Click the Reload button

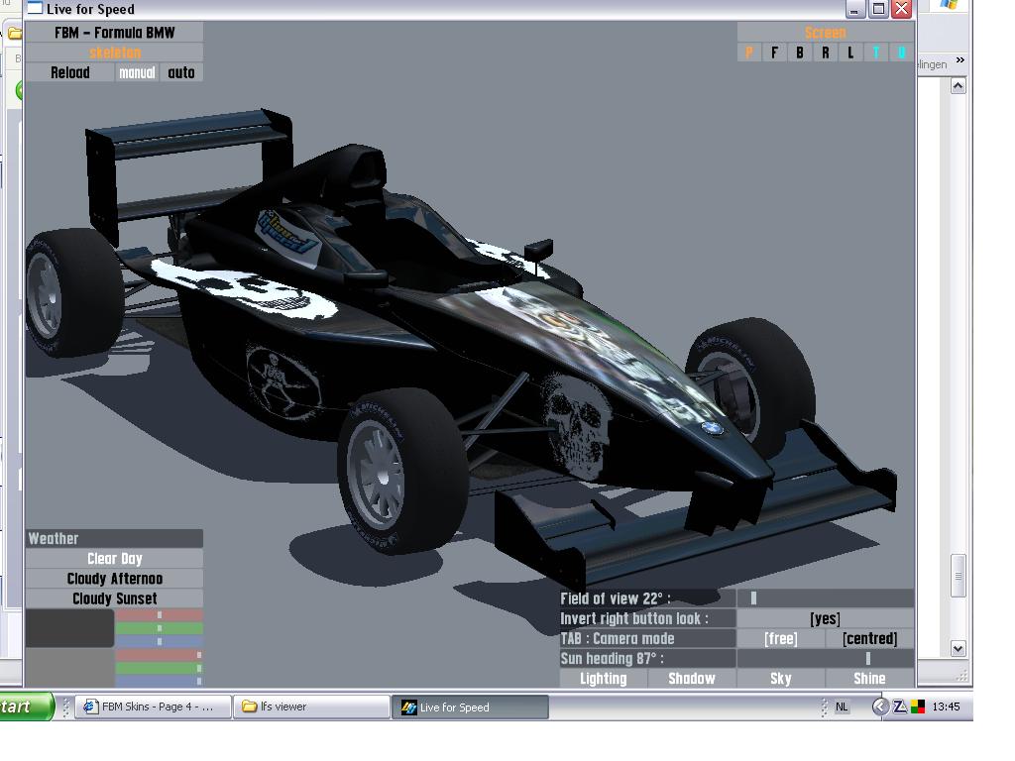pyautogui.click(x=70, y=72)
